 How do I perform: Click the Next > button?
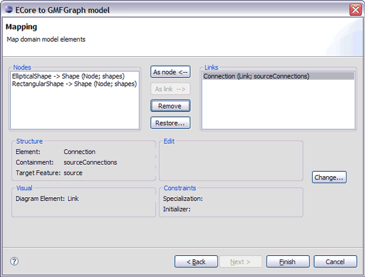pyautogui.click(x=241, y=262)
